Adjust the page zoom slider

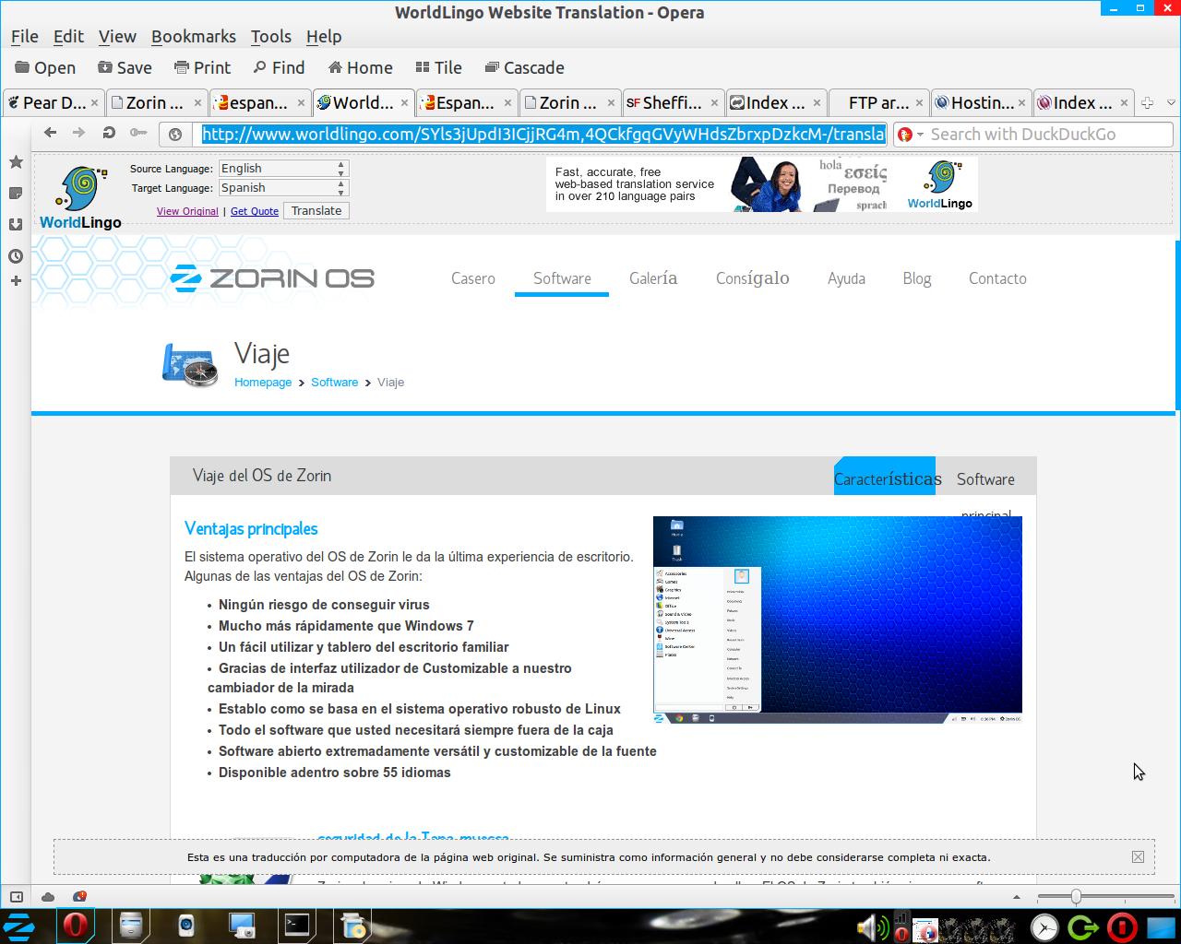tap(1076, 897)
